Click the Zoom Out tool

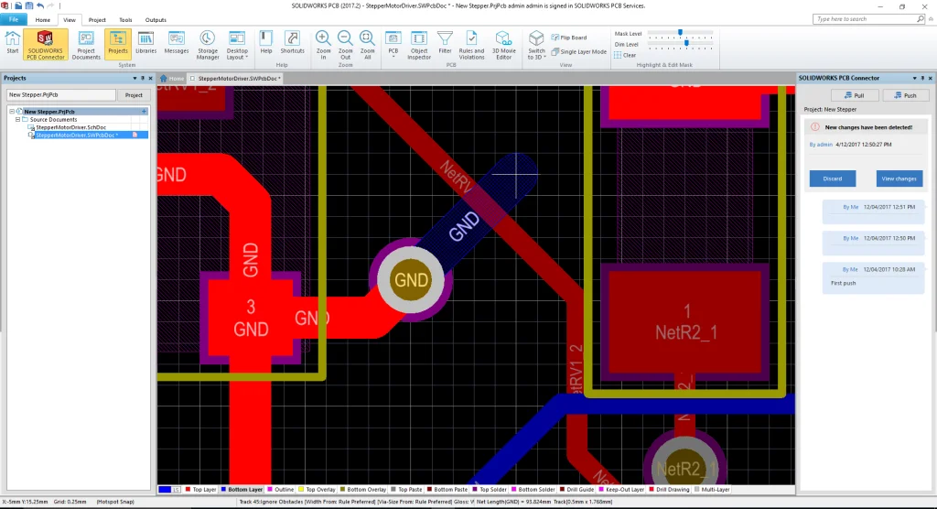[x=345, y=44]
